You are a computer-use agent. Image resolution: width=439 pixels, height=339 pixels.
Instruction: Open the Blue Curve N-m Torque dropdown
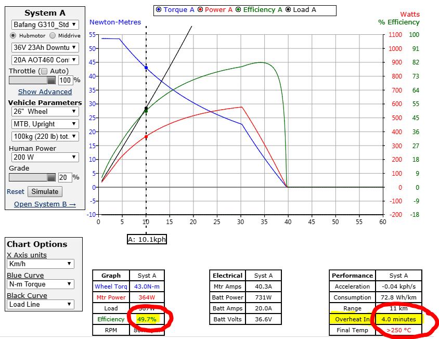point(41,284)
